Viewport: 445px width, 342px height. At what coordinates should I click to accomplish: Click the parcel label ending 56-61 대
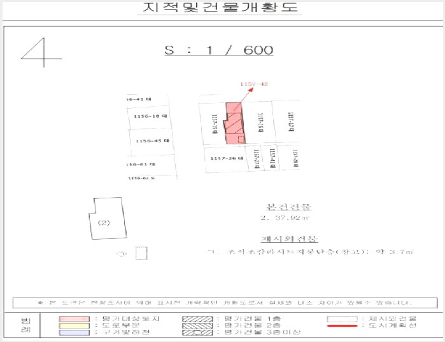pos(141,165)
